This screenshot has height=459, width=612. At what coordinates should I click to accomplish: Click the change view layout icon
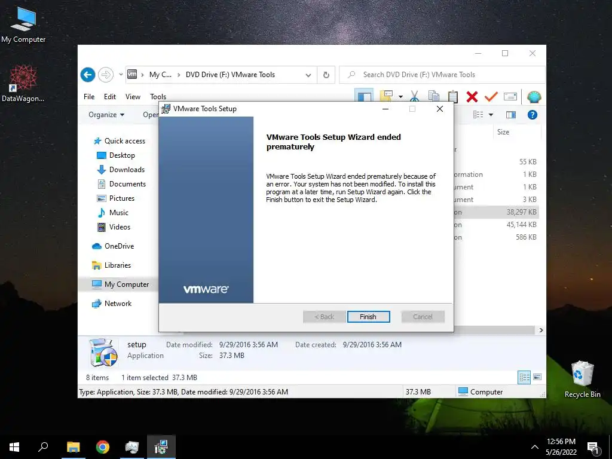click(478, 115)
